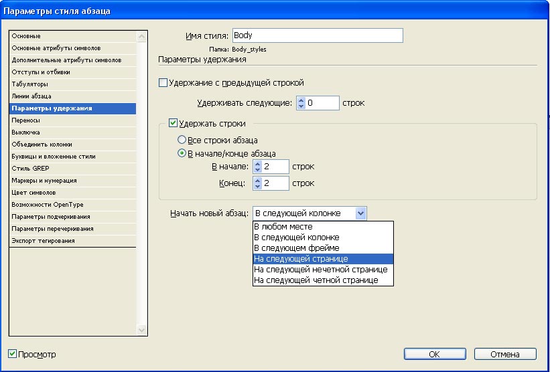Open the Табуляторы category
This screenshot has width=550, height=372.
(73, 84)
